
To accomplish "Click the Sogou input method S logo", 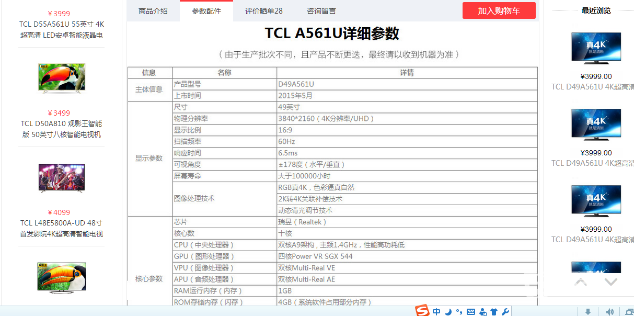I will click(422, 311).
